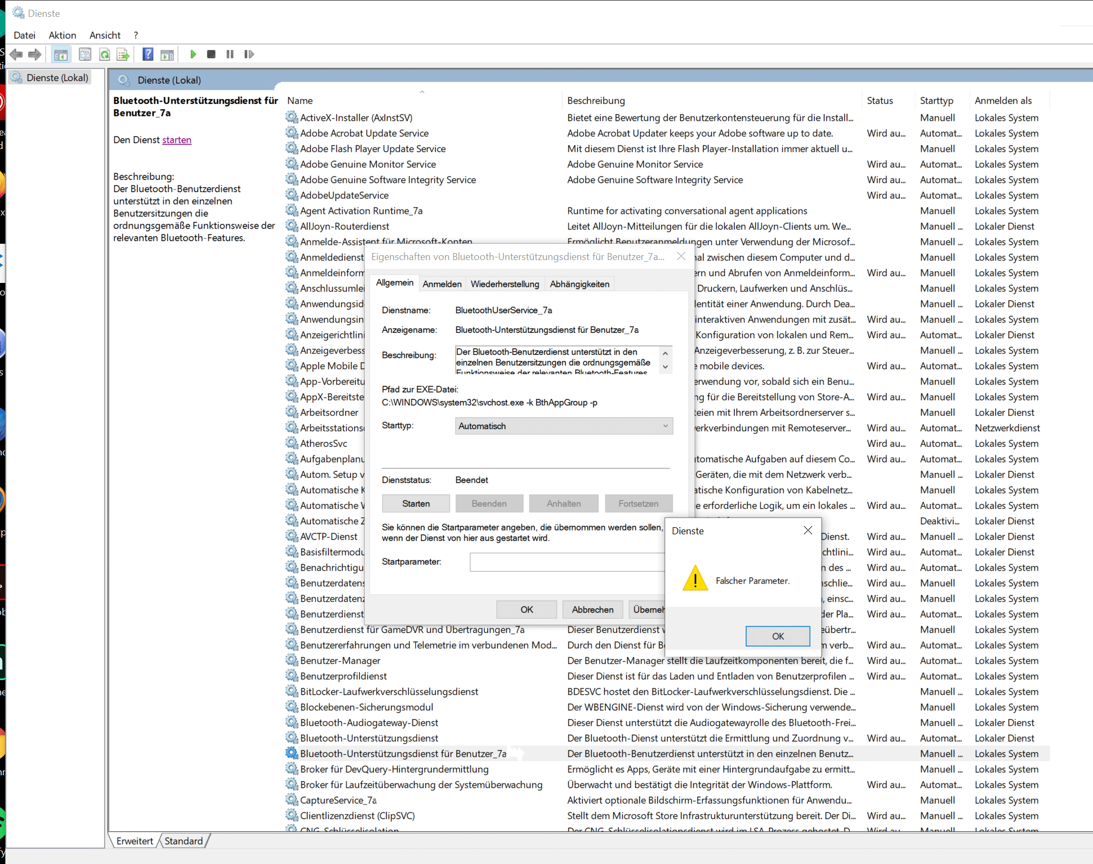Click OK in the properties dialog
This screenshot has height=864, width=1093.
coord(526,609)
